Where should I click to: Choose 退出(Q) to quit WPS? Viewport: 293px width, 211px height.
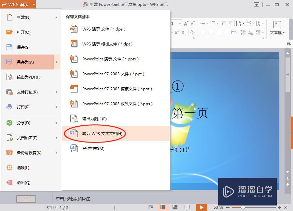31,182
